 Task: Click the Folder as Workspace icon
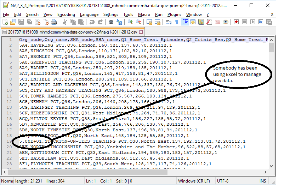(217, 22)
